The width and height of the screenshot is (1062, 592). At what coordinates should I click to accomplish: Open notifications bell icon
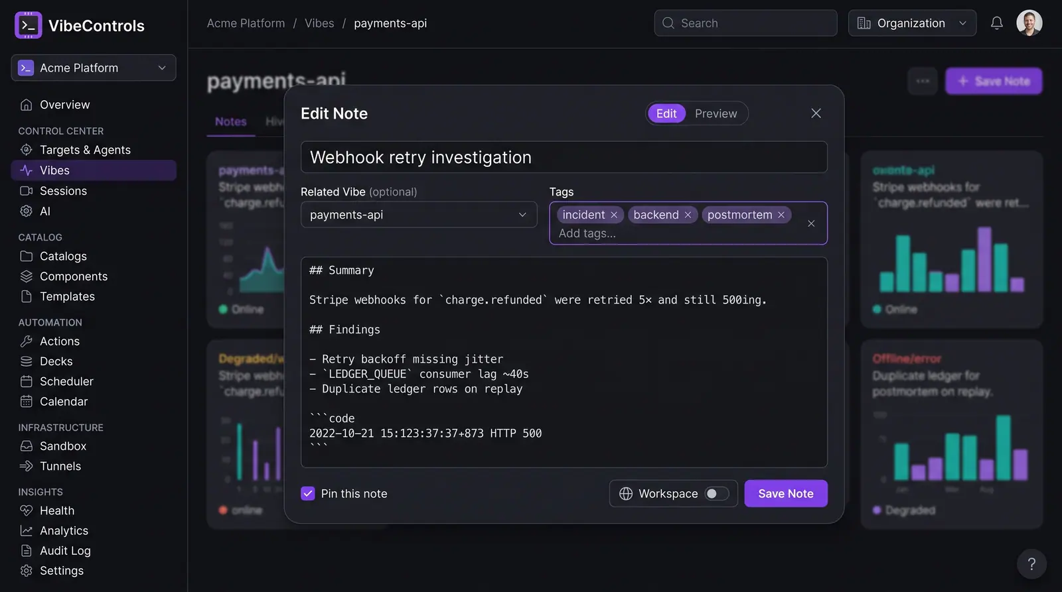point(997,23)
